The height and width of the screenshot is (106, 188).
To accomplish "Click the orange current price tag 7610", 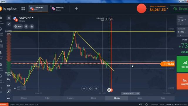I will (x=167, y=64).
